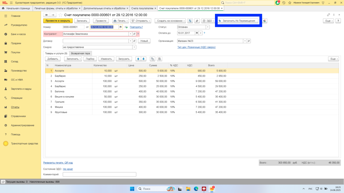Image resolution: width=344 pixels, height=193 pixels.
Task: Open top Еще menu of document
Action: pos(329,21)
